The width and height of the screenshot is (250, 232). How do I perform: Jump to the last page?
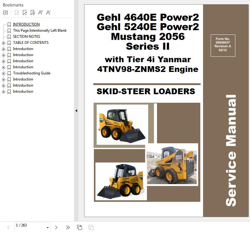click(68, 227)
